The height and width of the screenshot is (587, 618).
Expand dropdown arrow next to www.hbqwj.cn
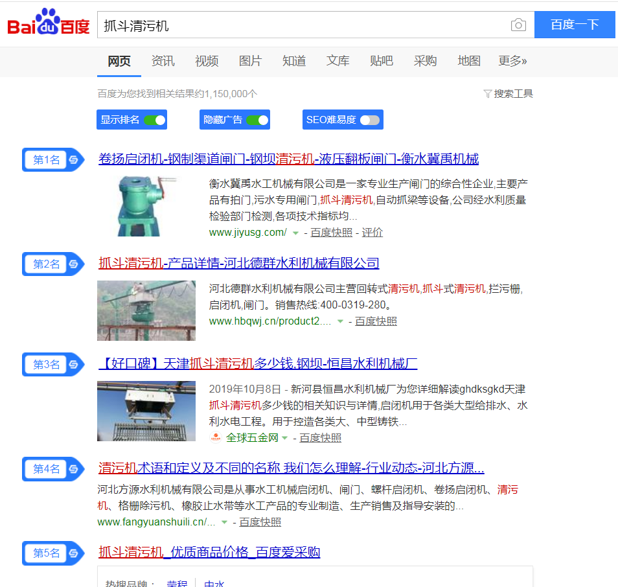[340, 321]
